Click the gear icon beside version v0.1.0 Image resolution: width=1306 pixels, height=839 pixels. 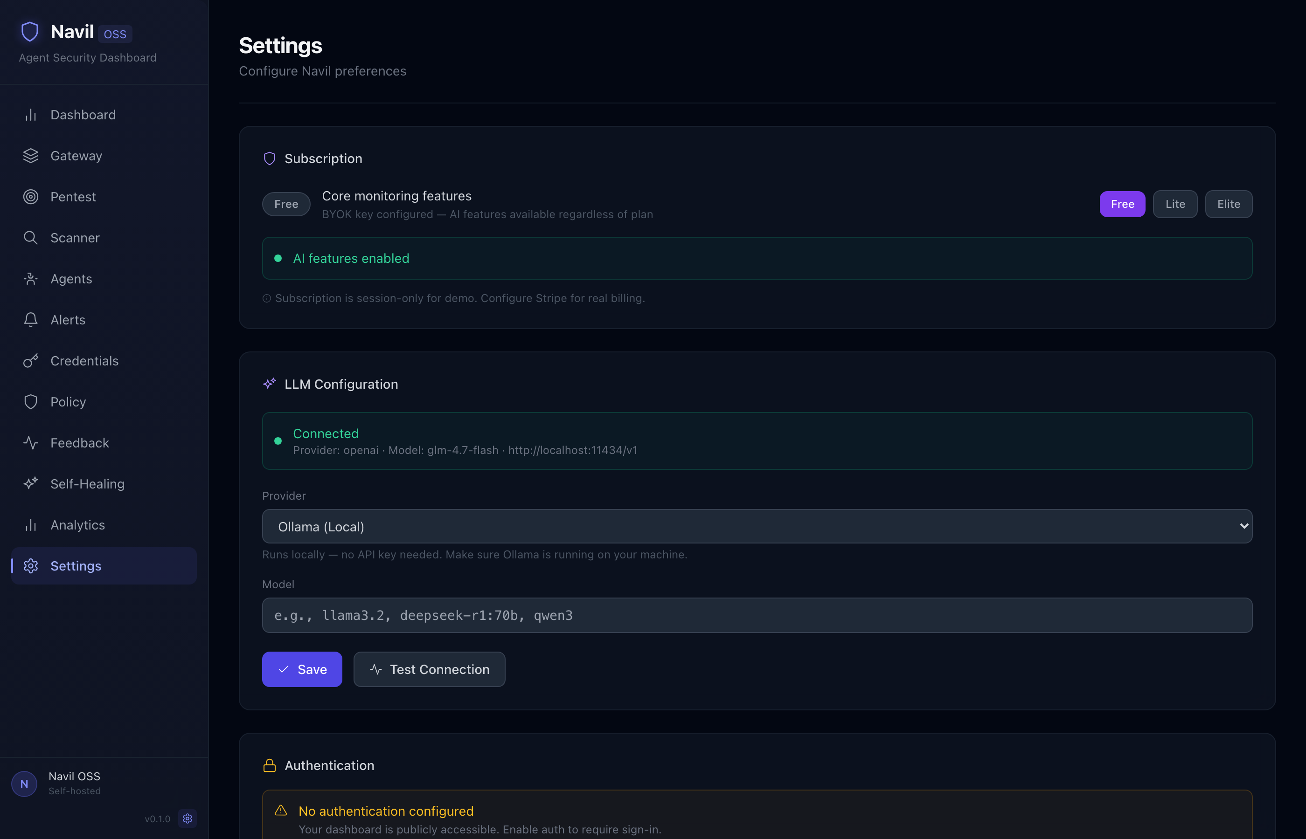click(188, 818)
